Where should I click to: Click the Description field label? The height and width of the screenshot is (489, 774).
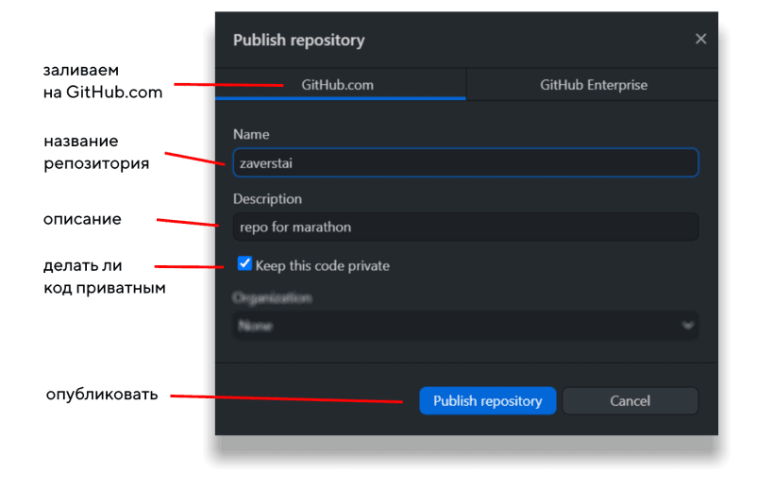[267, 199]
